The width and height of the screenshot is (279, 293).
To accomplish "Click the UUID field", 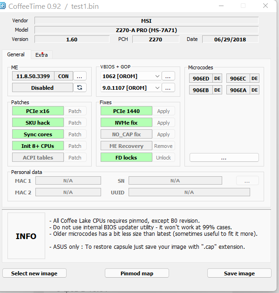I will (189, 192).
